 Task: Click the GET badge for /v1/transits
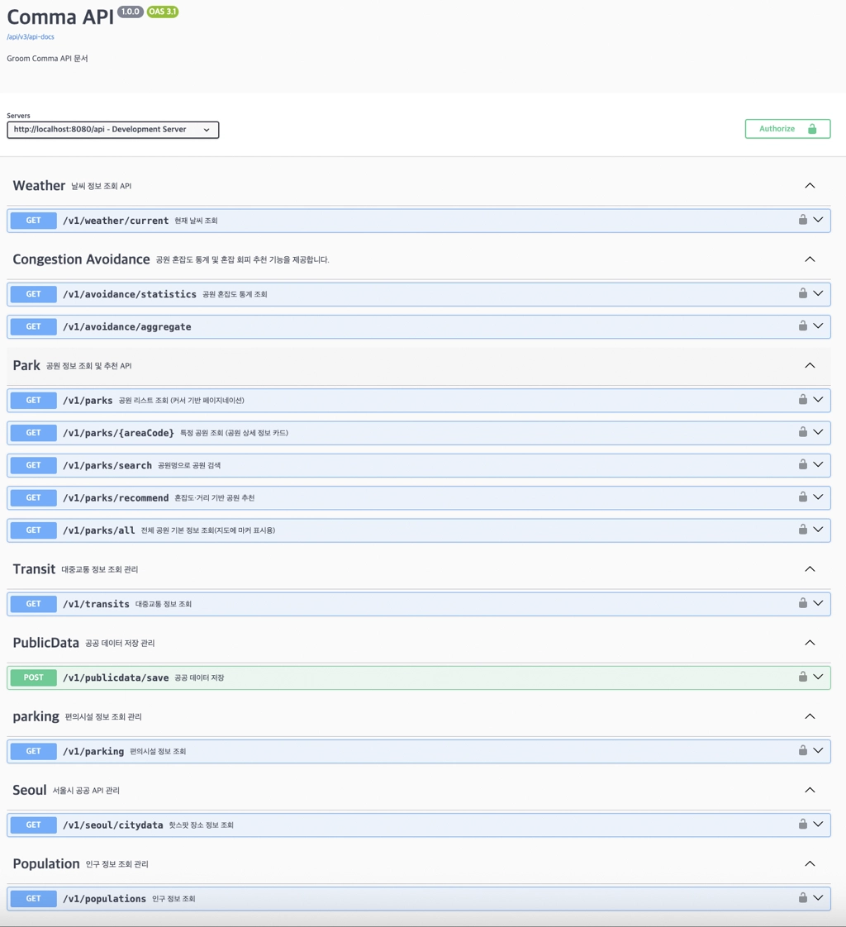34,604
